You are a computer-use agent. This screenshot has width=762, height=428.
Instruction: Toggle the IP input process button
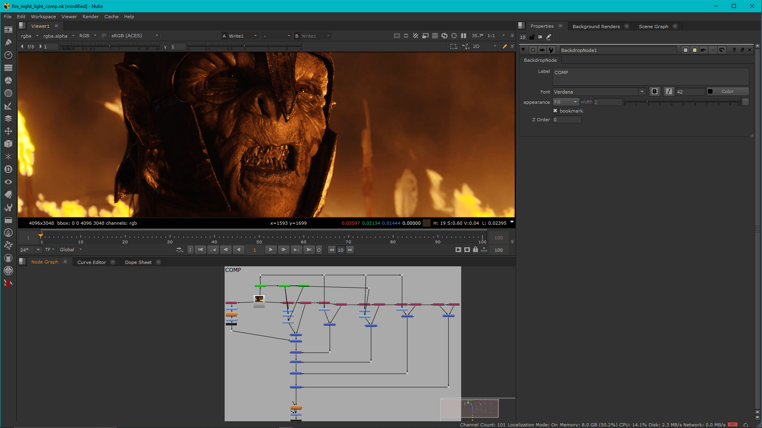click(x=104, y=36)
